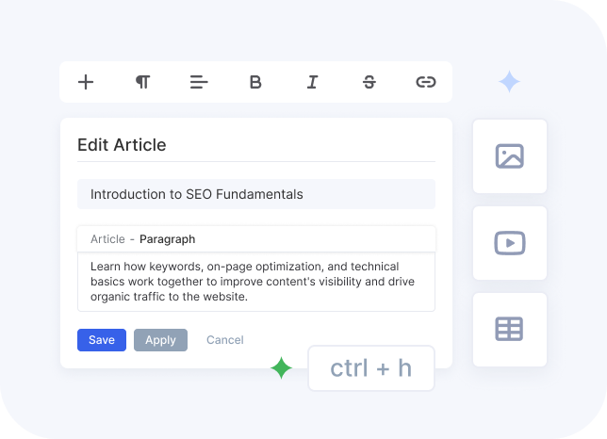This screenshot has width=607, height=439.
Task: Apply strikethrough formatting
Action: click(x=369, y=82)
